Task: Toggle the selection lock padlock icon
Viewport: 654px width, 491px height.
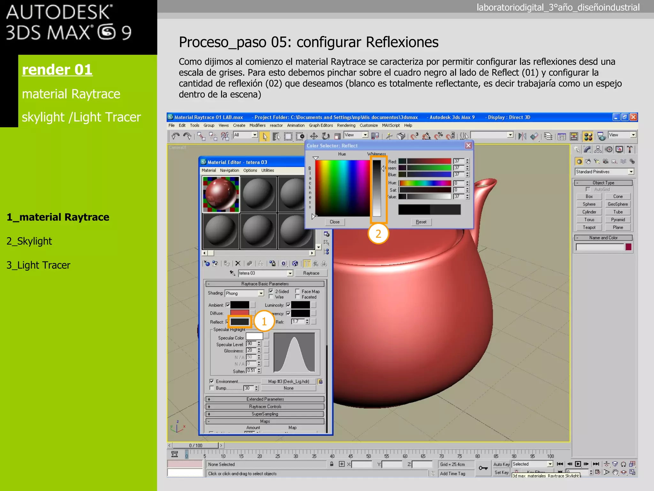Action: pos(332,464)
